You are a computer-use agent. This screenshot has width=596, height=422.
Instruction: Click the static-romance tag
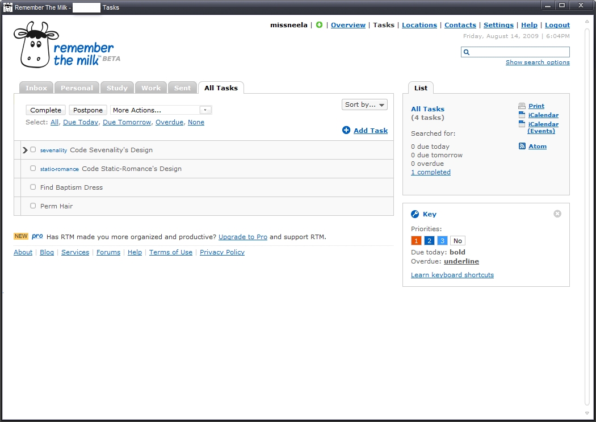(x=60, y=169)
